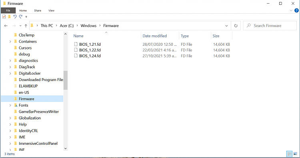This screenshot has height=158, width=300.
Task: Expand the Globalization folder node
Action: tap(10, 118)
